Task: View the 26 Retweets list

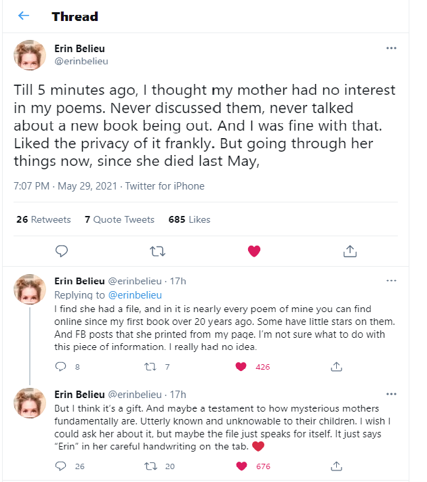Action: [x=43, y=219]
